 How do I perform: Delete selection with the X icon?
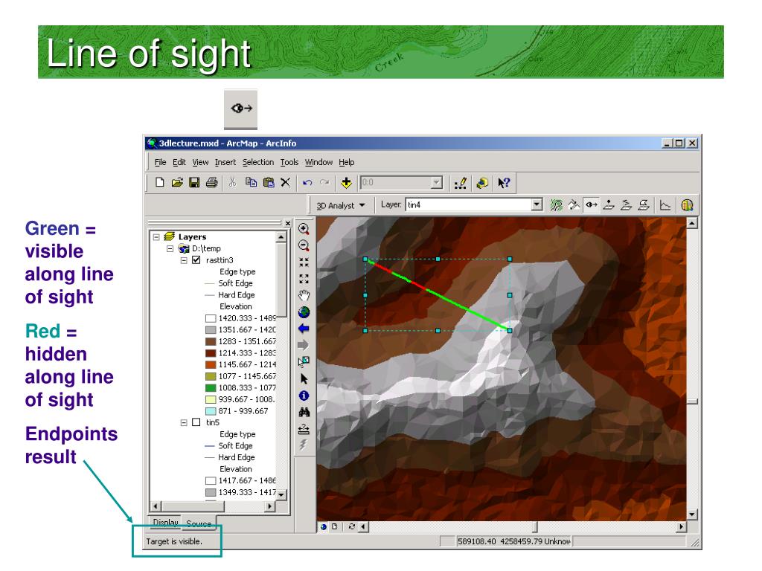[x=285, y=183]
